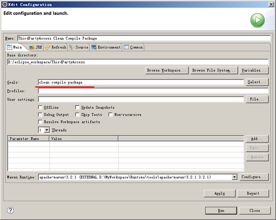Enable the Offline checkbox
This screenshot has height=220, width=276.
click(x=40, y=107)
